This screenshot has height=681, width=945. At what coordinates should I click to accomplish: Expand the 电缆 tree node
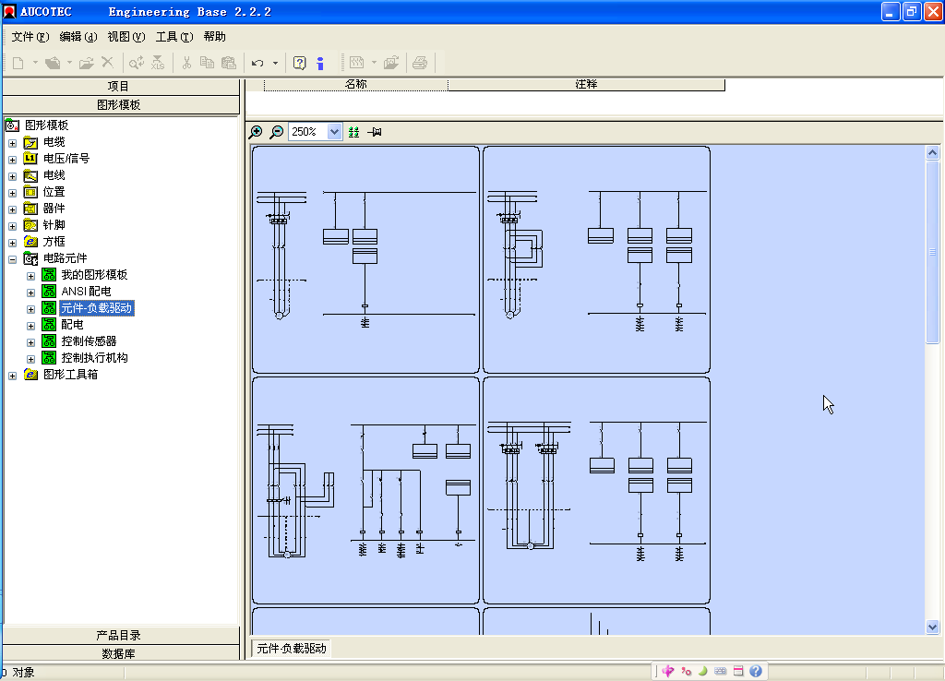point(12,143)
